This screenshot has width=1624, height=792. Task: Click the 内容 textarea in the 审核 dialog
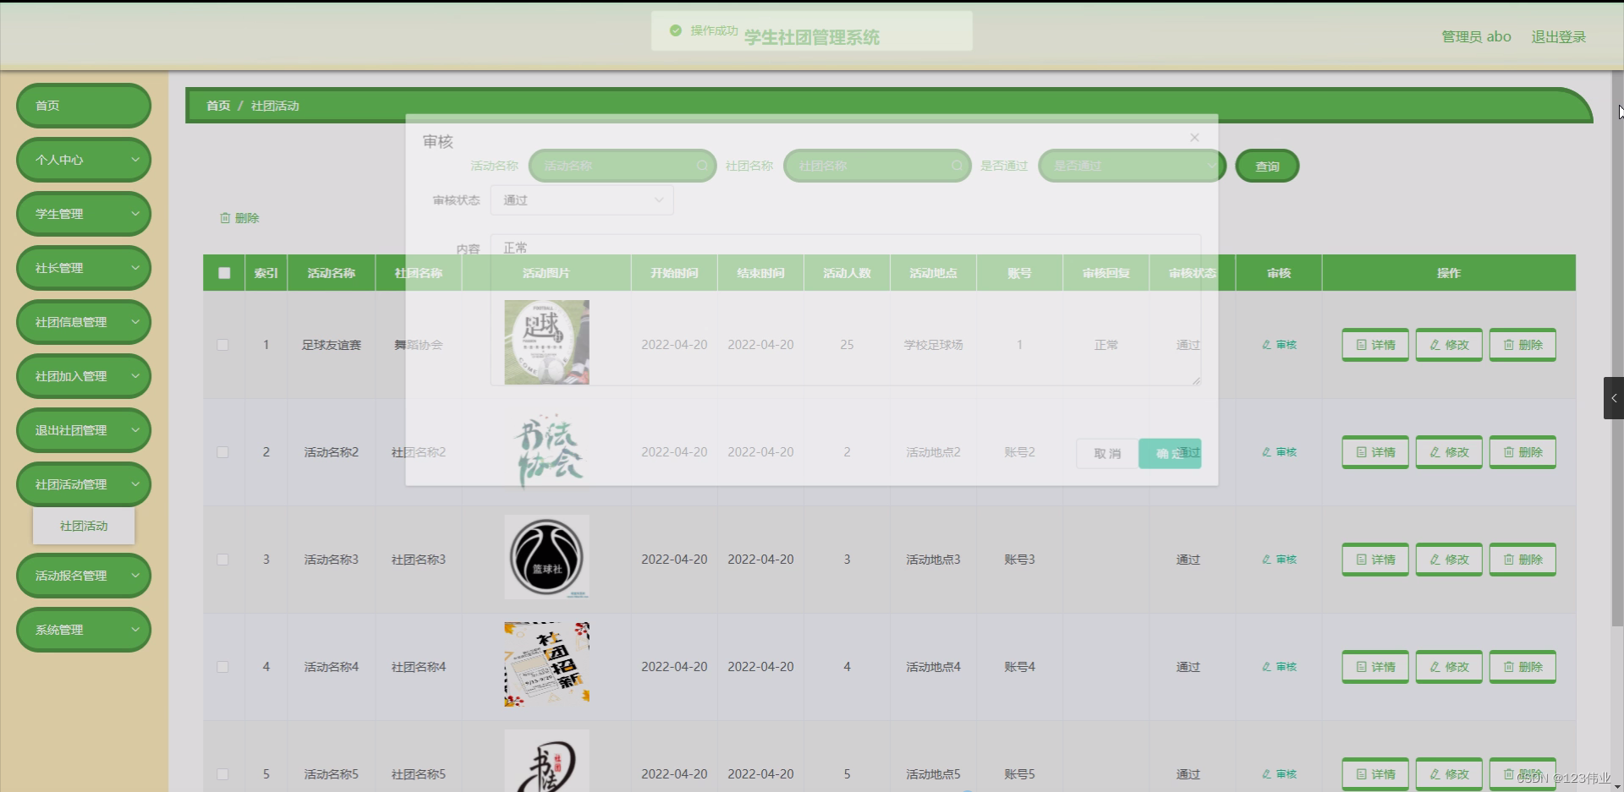(846, 309)
